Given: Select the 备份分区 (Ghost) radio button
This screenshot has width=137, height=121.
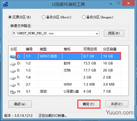Looking at the screenshot, I should coord(44,17).
